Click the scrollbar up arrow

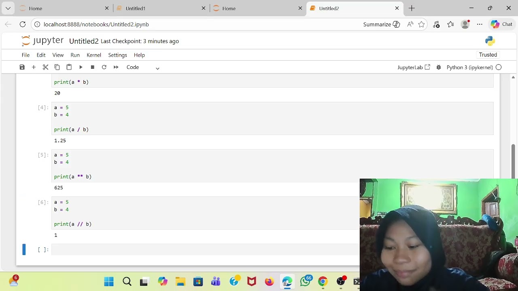(513, 77)
